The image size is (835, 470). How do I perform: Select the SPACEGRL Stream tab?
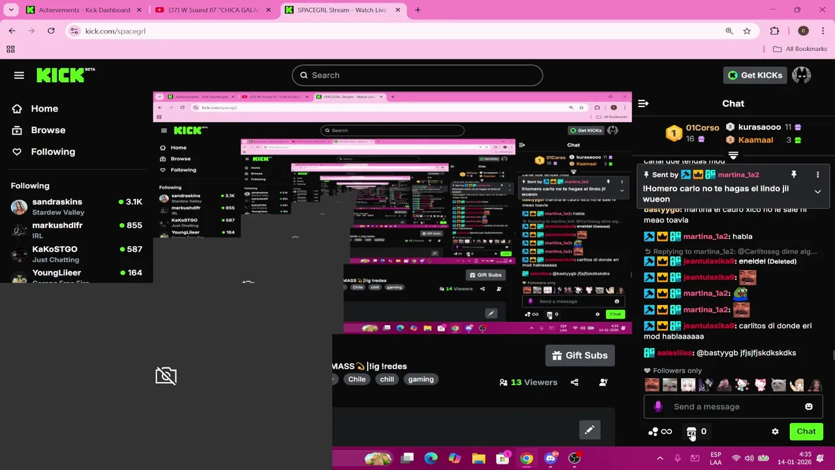point(342,10)
